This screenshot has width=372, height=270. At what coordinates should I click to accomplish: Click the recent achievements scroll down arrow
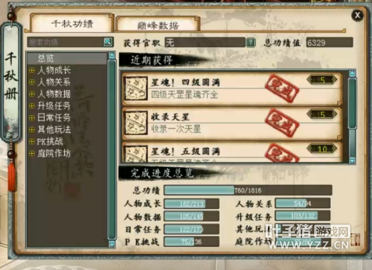tap(352, 161)
